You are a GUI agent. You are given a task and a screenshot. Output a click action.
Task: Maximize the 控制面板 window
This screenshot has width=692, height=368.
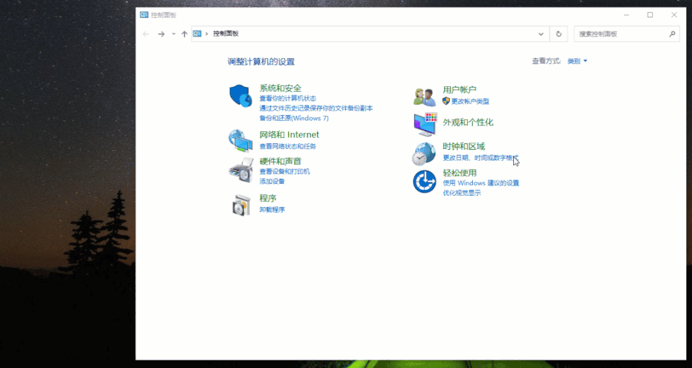(x=650, y=15)
